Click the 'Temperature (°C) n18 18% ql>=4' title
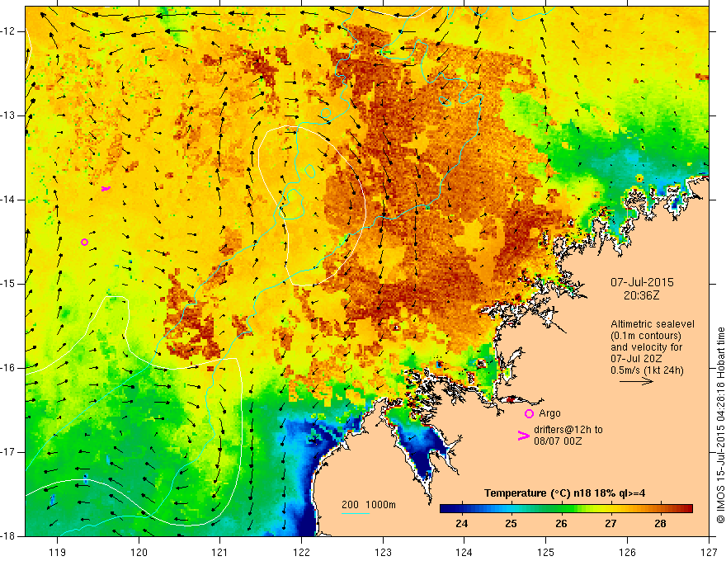This screenshot has height=561, width=726. tap(565, 493)
